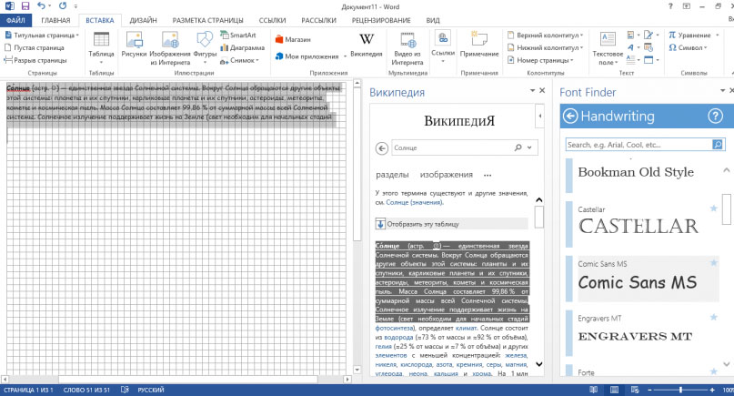The image size is (734, 396).
Task: Follow the водорода link in article
Action: [x=398, y=337]
